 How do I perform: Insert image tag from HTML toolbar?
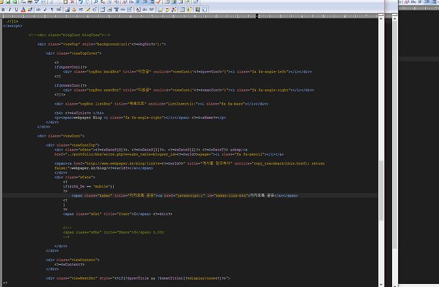click(x=67, y=10)
